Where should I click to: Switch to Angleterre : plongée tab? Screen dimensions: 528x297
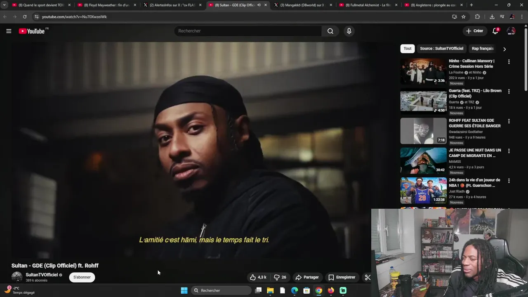point(434,5)
